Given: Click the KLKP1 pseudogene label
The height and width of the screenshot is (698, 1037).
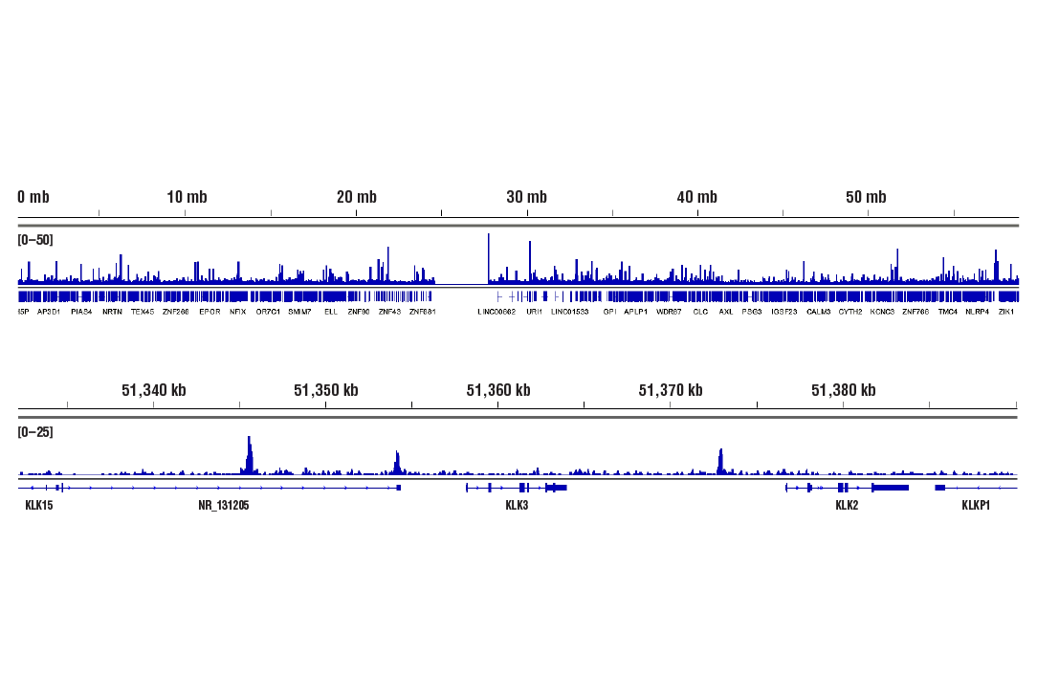Looking at the screenshot, I should pos(978,506).
